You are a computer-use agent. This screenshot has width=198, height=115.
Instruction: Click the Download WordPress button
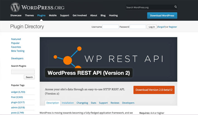(x=162, y=16)
